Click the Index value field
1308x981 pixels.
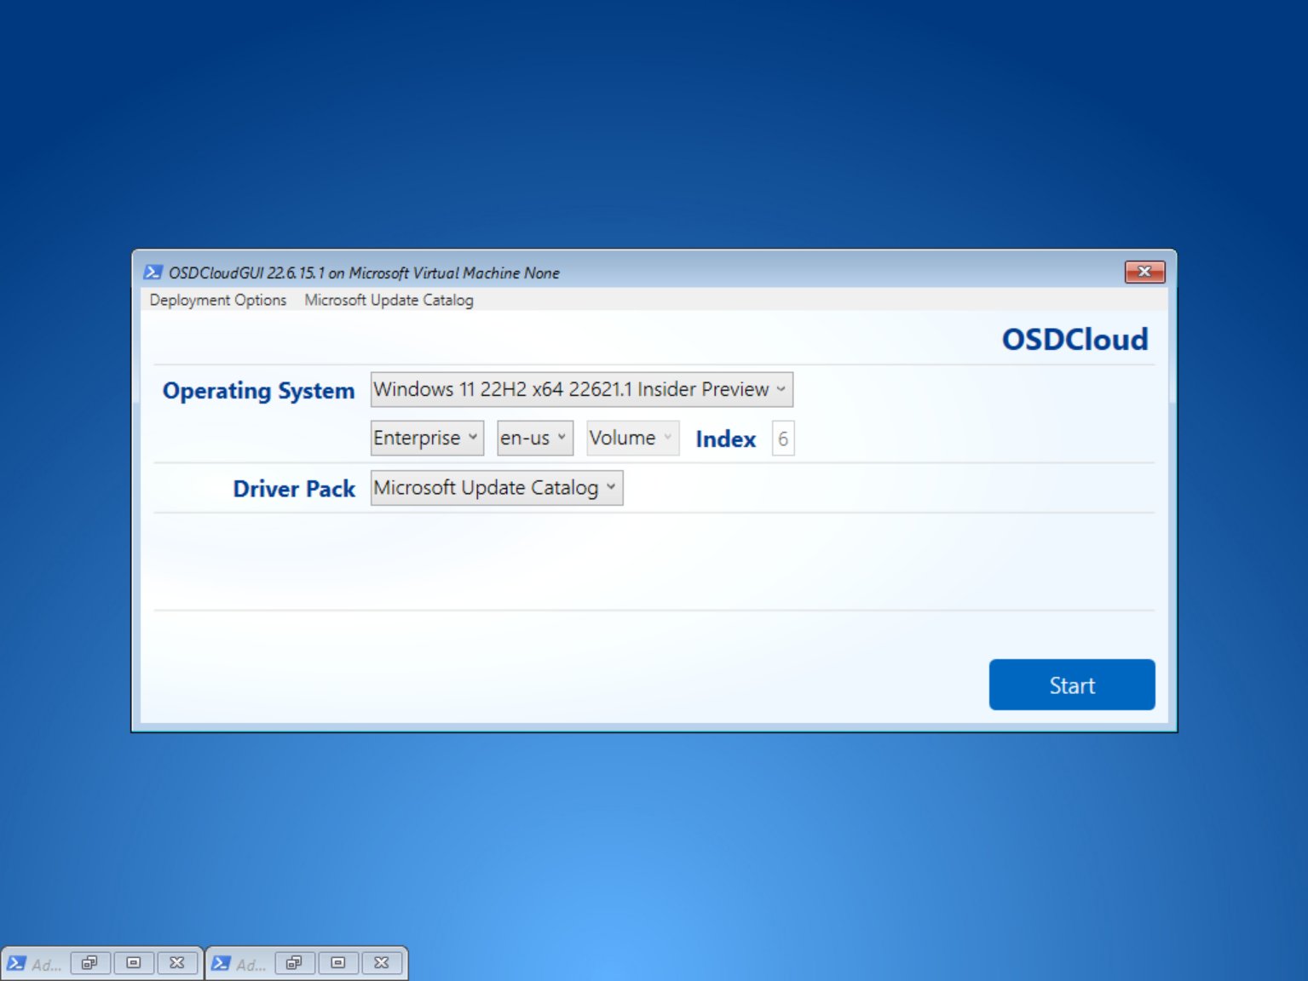tap(782, 438)
